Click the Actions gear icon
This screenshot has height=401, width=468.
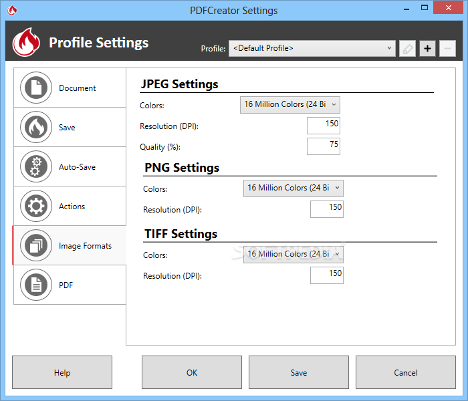click(36, 206)
